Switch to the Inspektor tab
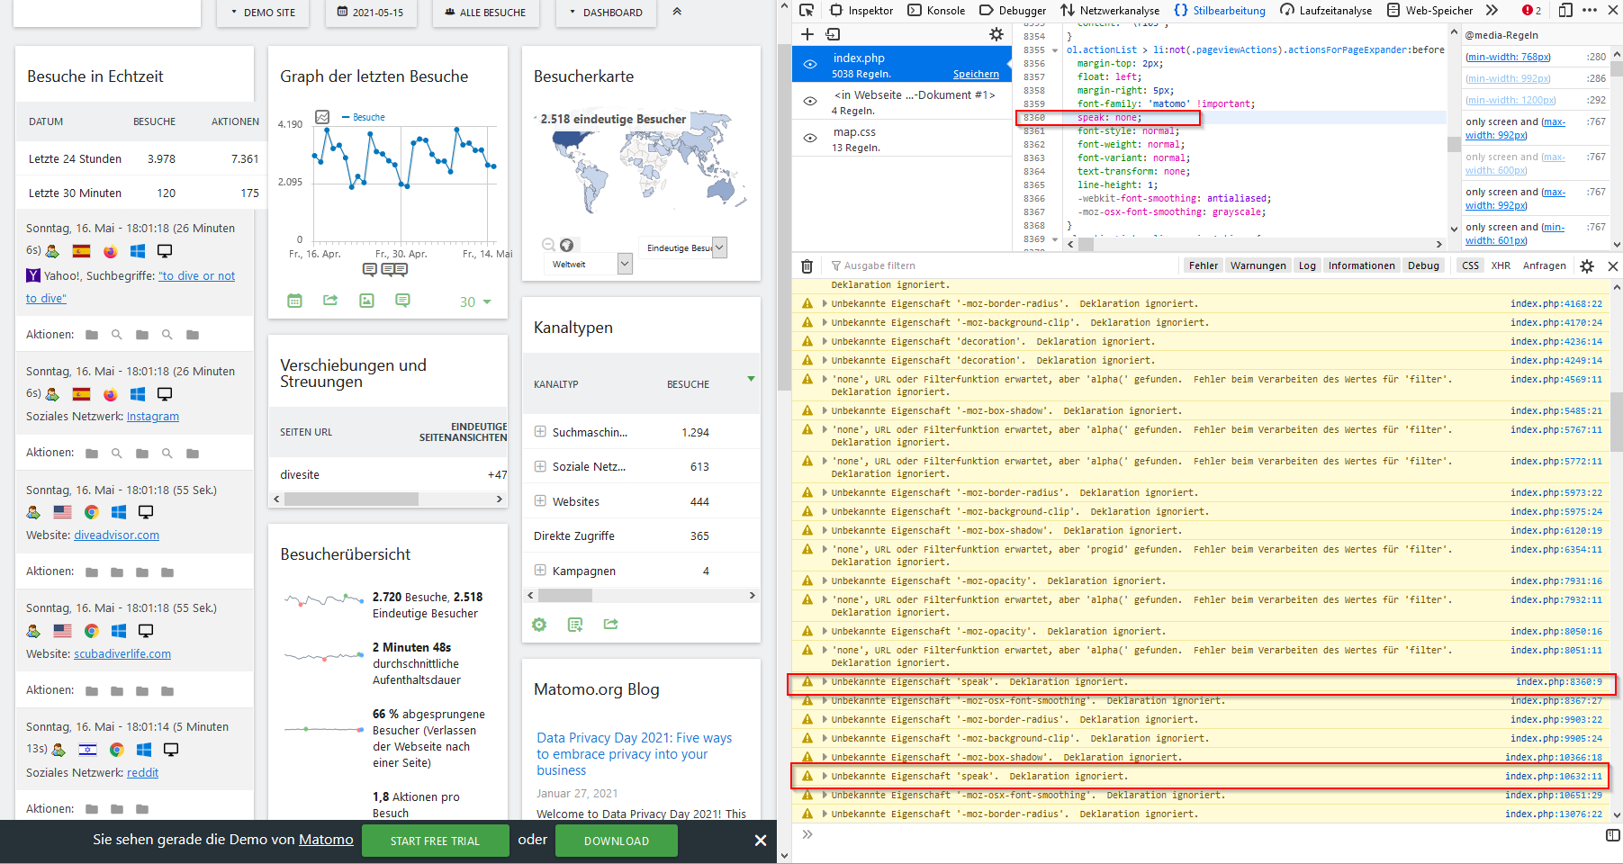 point(862,11)
